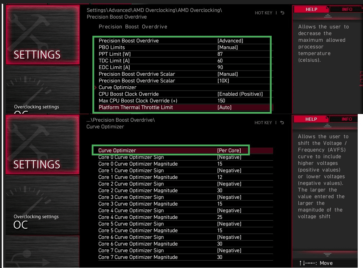363x268 pixels.
Task: Enter the Curve Optimizer submenu row
Action: [x=186, y=87]
